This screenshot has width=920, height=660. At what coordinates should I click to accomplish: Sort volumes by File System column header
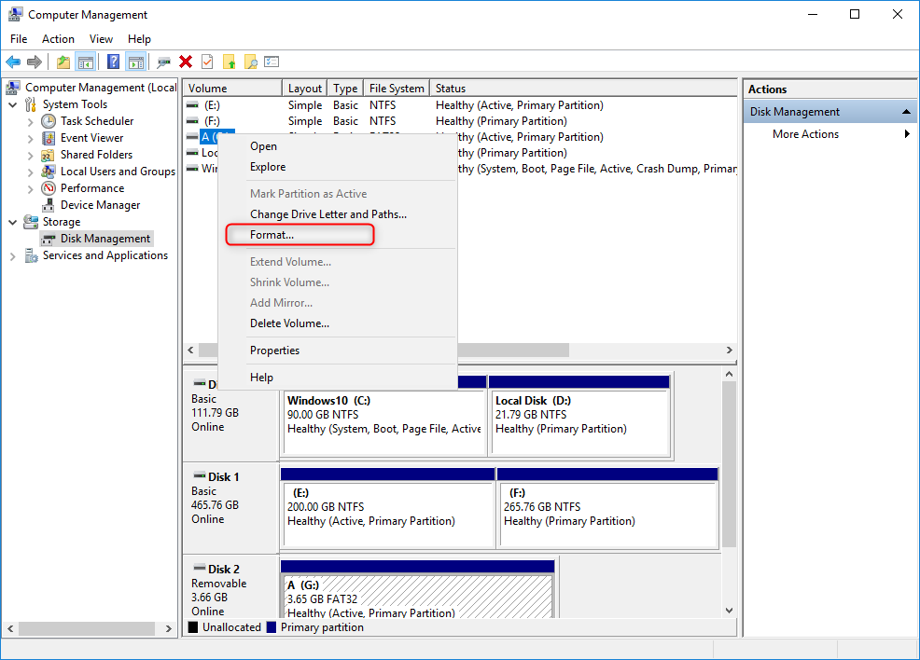click(396, 89)
